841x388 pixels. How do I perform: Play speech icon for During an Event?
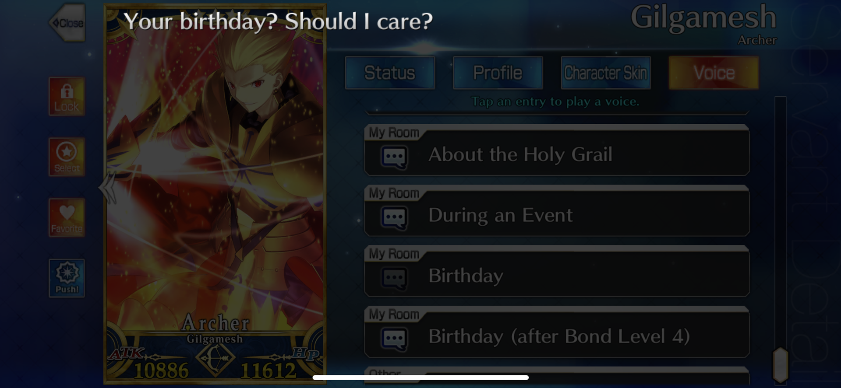point(394,218)
